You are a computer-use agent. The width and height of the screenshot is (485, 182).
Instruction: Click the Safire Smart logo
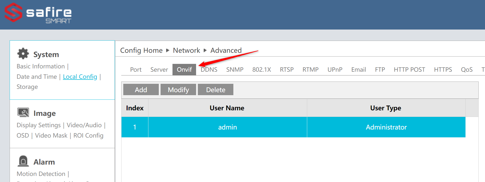38,13
